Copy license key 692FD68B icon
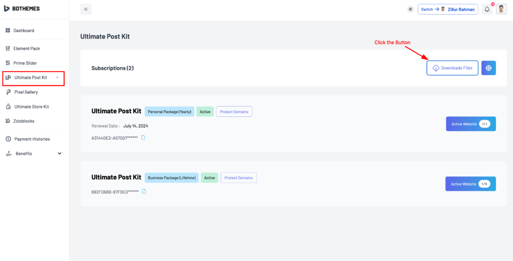513x261 pixels. tap(144, 191)
